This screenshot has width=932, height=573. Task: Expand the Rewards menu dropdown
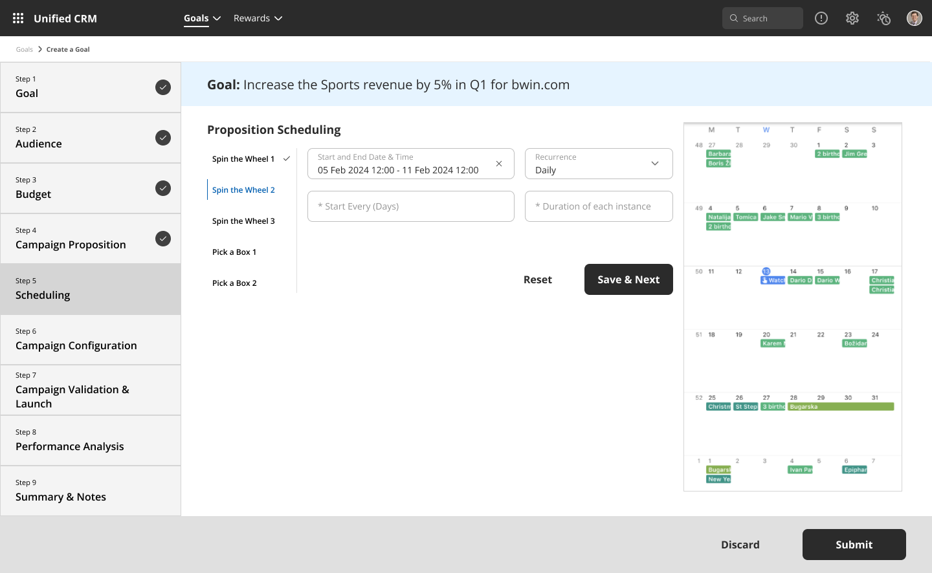(x=258, y=18)
